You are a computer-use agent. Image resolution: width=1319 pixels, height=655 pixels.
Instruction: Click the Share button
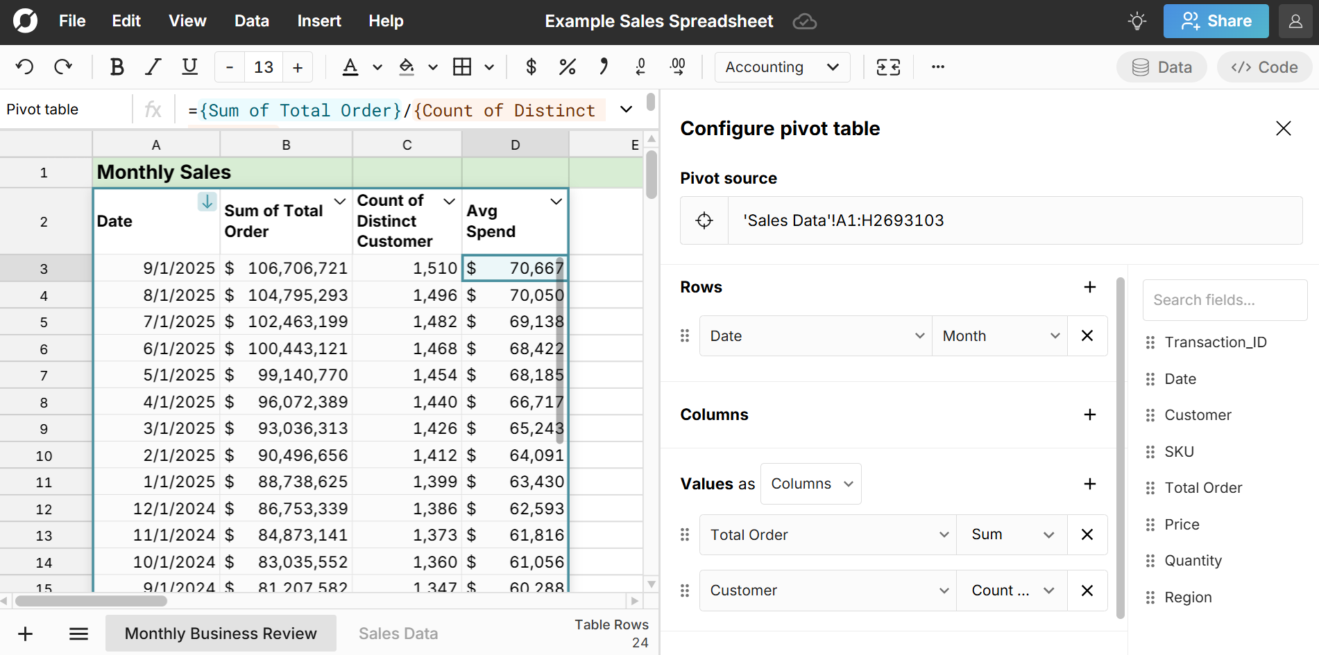(1216, 21)
